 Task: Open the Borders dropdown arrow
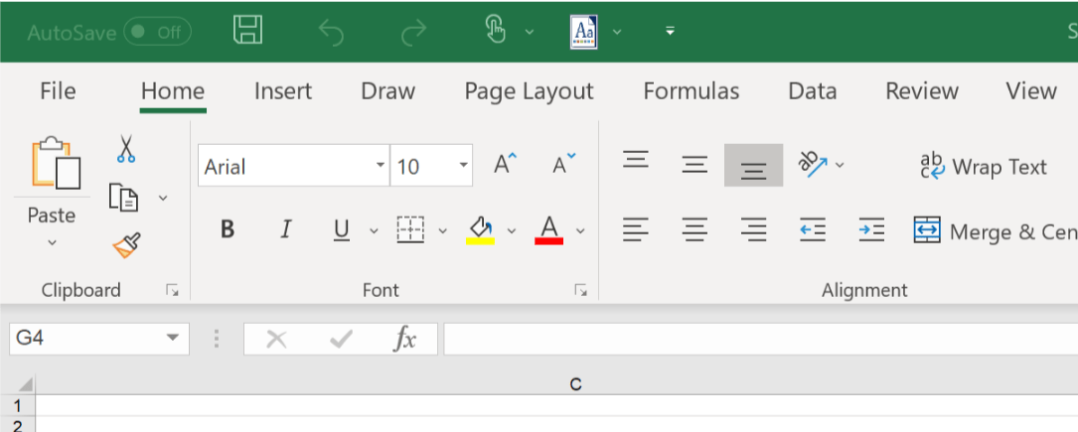point(443,230)
